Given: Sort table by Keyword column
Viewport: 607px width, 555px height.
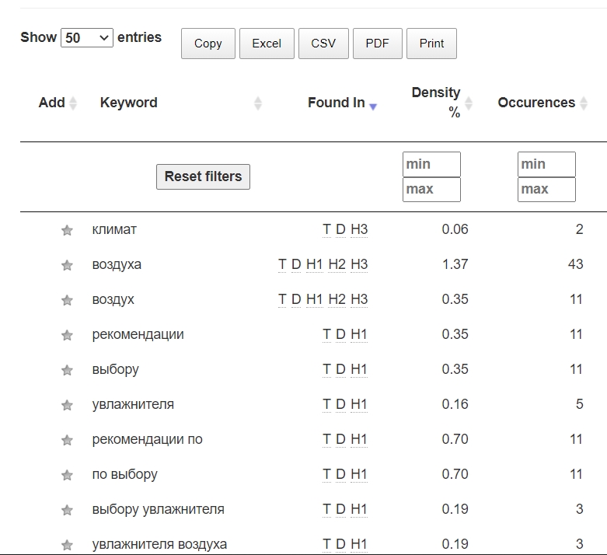Looking at the screenshot, I should (x=129, y=103).
